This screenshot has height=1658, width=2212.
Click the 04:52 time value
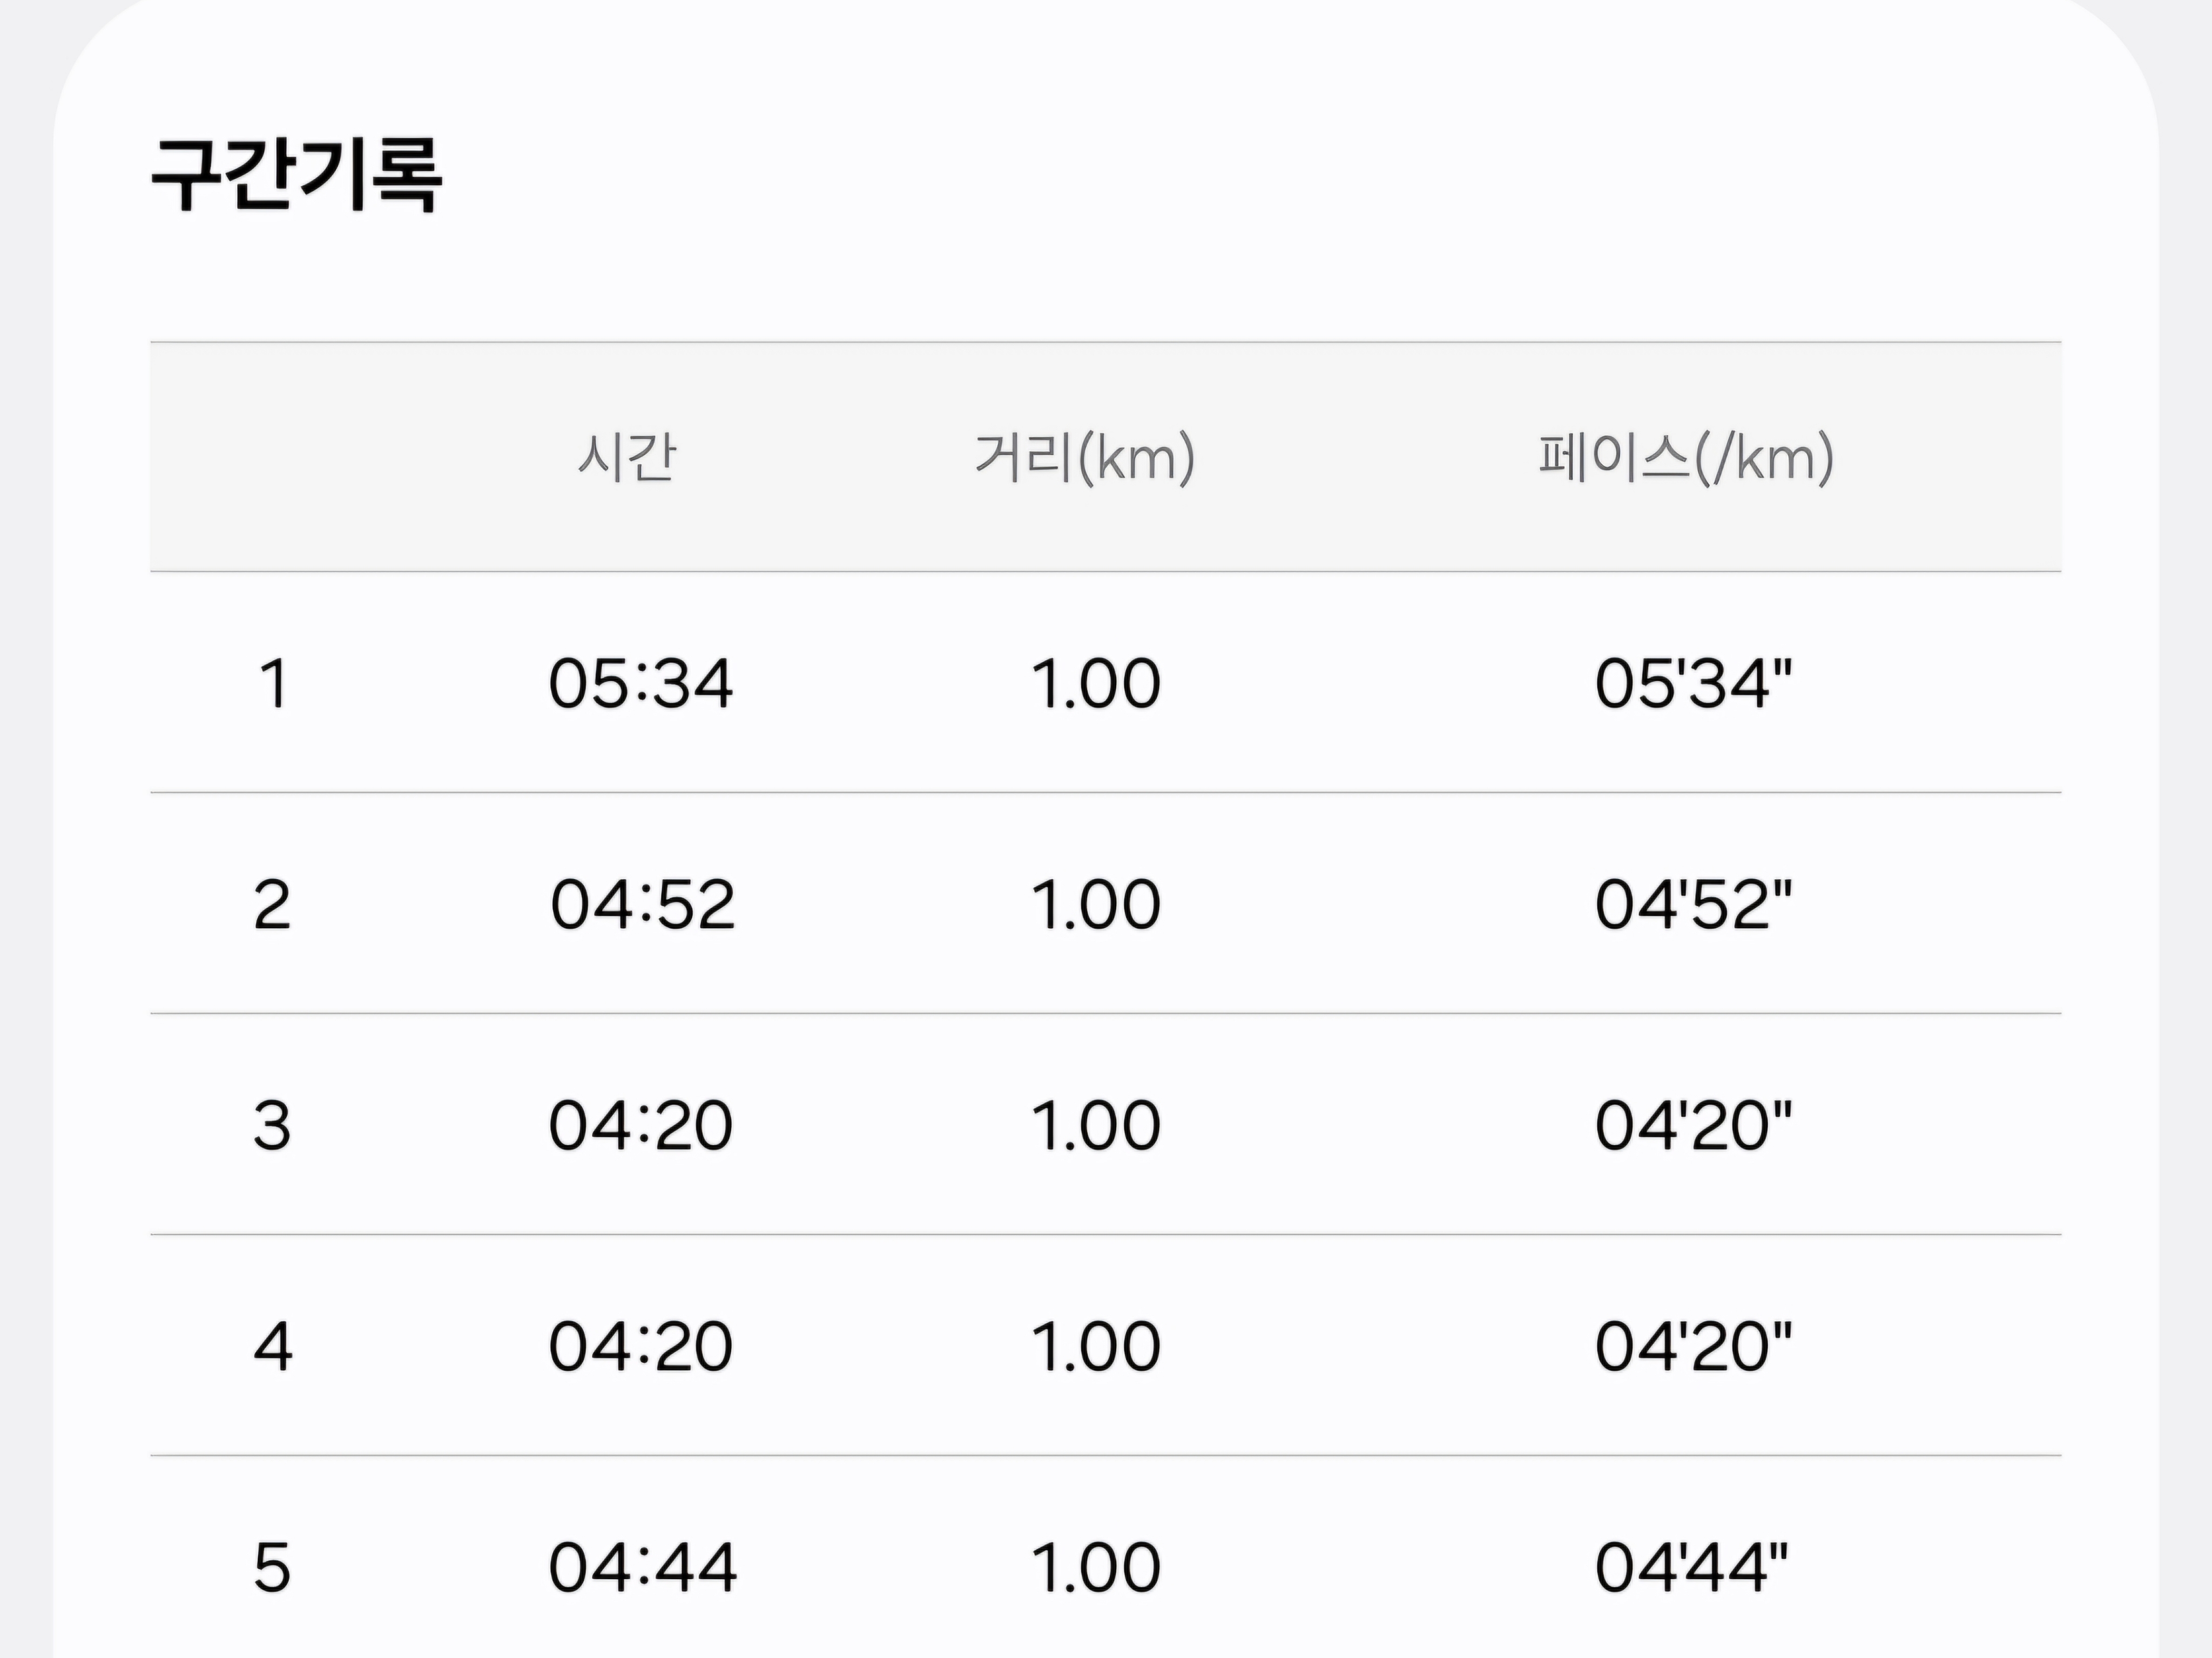pos(642,905)
